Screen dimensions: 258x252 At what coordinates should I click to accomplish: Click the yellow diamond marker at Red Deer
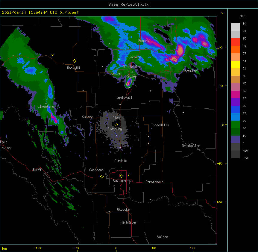128,84
